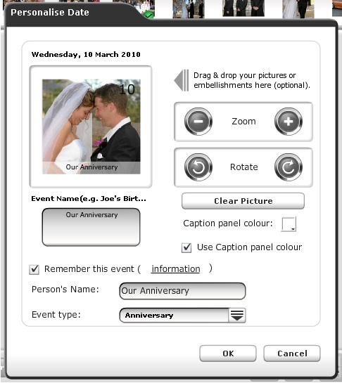Image resolution: width=342 pixels, height=383 pixels.
Task: Click the Clear Picture button
Action: 243,201
